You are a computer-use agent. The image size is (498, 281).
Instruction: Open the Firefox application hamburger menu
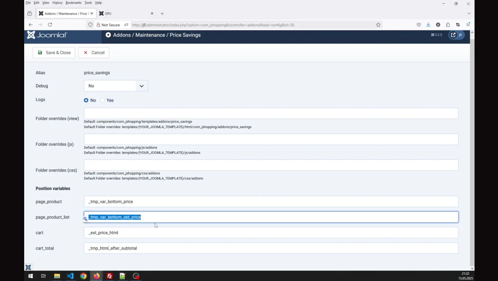[x=468, y=25]
